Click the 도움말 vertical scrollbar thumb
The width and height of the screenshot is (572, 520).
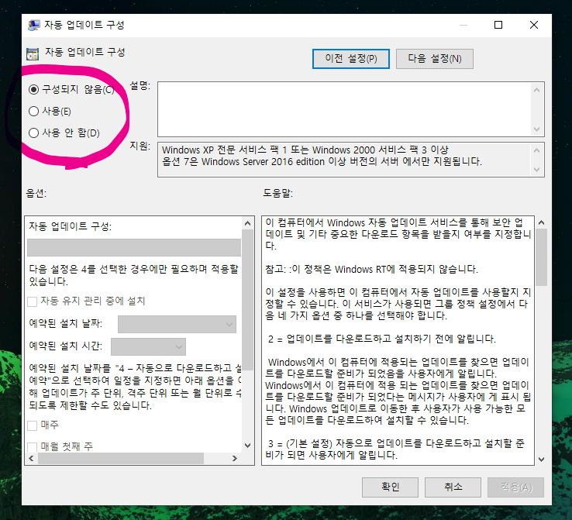(541, 257)
